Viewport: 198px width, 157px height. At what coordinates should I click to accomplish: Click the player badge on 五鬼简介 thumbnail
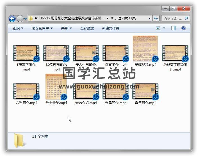tap(126, 97)
